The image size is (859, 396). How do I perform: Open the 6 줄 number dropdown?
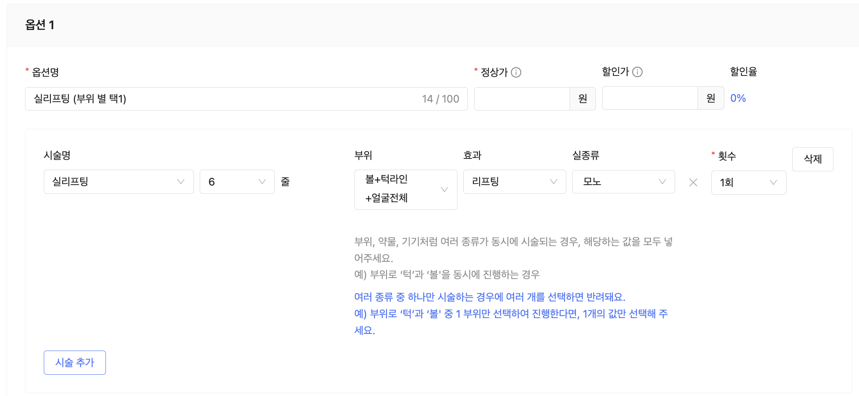[231, 182]
